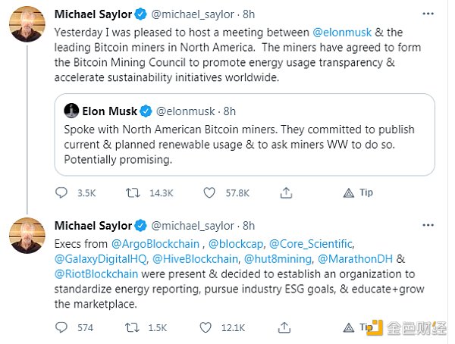Open the @Core_Scientific mention

(x=312, y=244)
